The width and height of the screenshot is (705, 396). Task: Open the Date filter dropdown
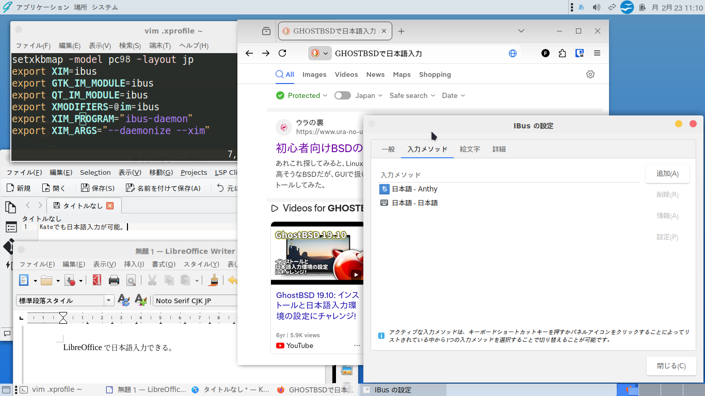point(453,95)
